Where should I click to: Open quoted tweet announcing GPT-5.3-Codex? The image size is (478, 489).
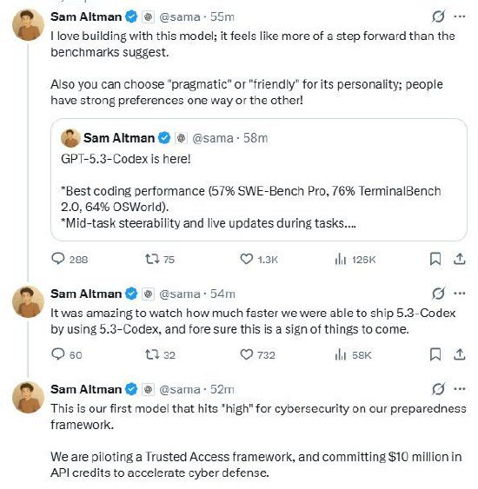tap(259, 180)
